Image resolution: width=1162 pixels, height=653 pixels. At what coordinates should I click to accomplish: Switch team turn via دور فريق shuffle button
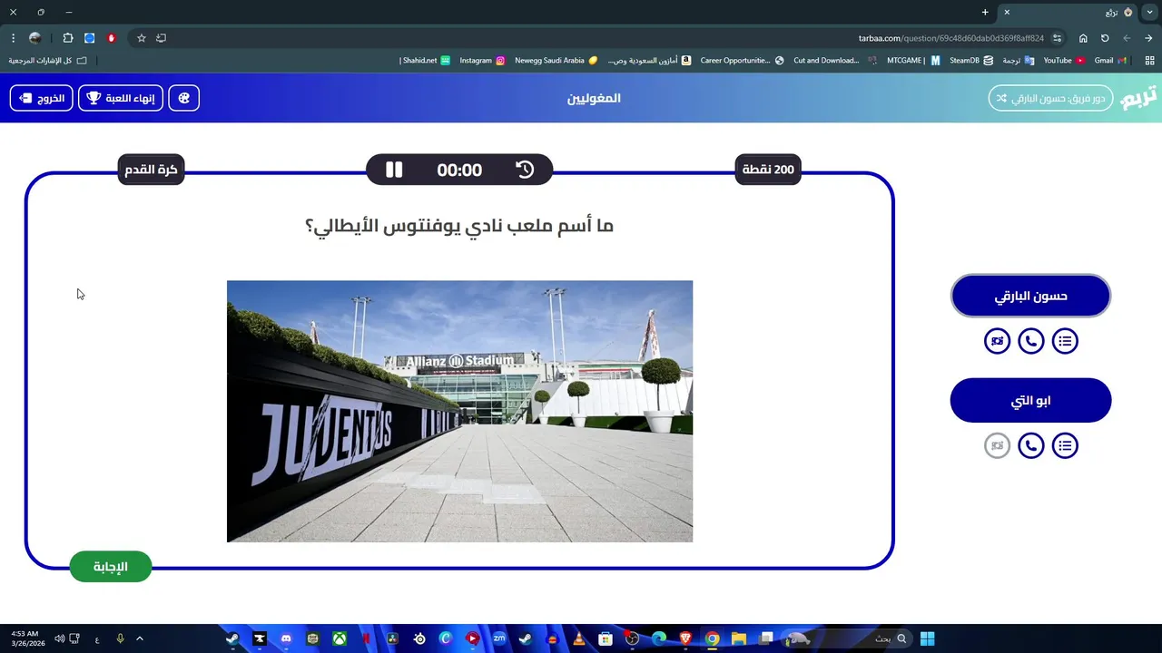click(1050, 98)
